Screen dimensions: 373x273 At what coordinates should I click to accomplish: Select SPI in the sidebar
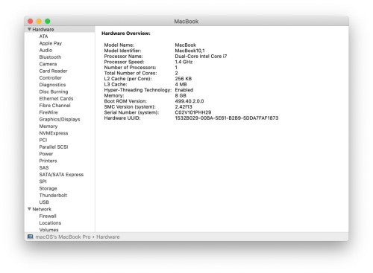click(43, 182)
